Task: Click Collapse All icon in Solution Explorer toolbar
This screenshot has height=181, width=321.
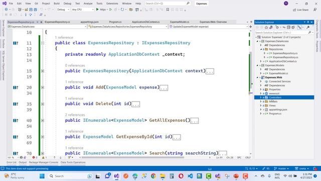Action: tap(288, 27)
